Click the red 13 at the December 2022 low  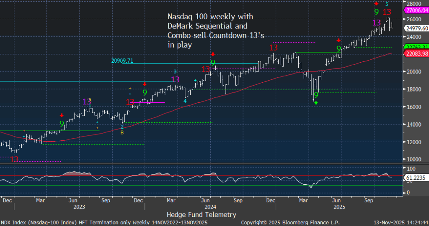(x=14, y=159)
